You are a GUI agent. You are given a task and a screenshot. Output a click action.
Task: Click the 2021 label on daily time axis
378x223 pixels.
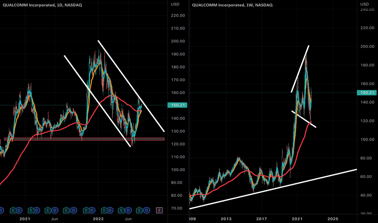point(25,219)
